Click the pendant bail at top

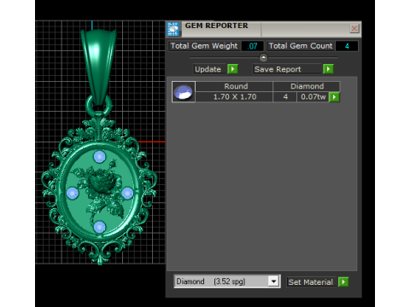coord(99,67)
